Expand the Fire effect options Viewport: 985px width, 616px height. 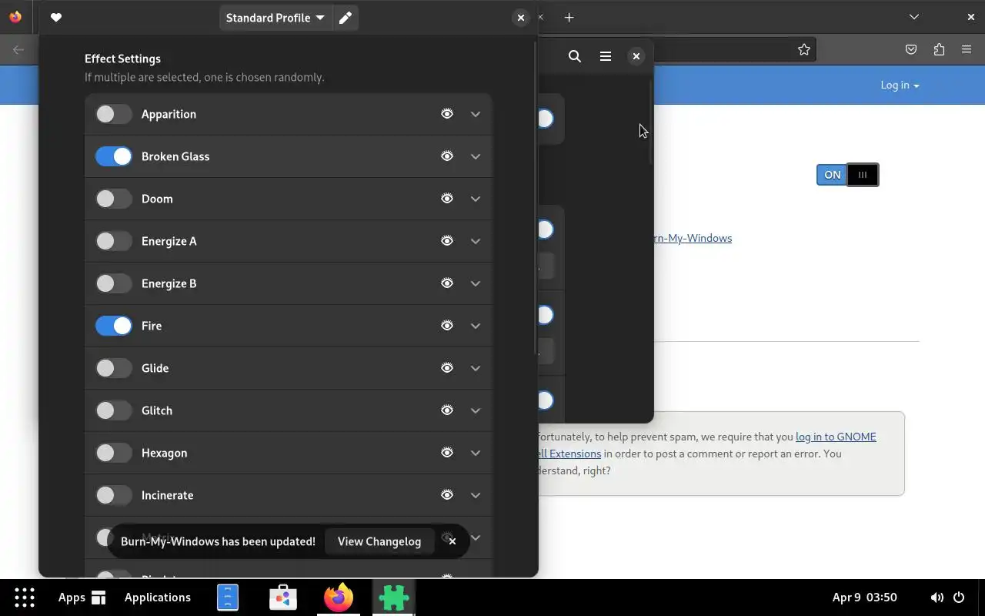click(x=476, y=326)
